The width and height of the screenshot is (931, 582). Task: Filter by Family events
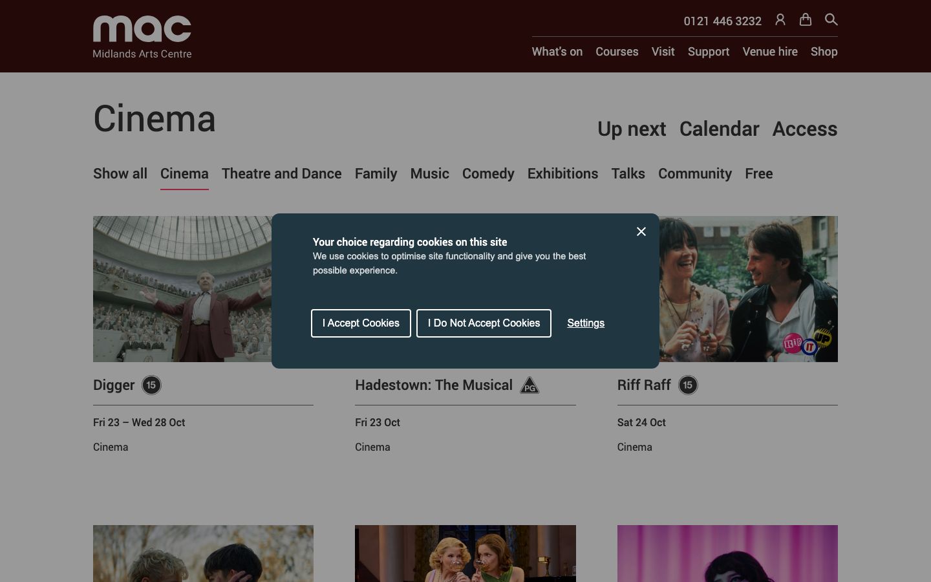[x=376, y=174]
